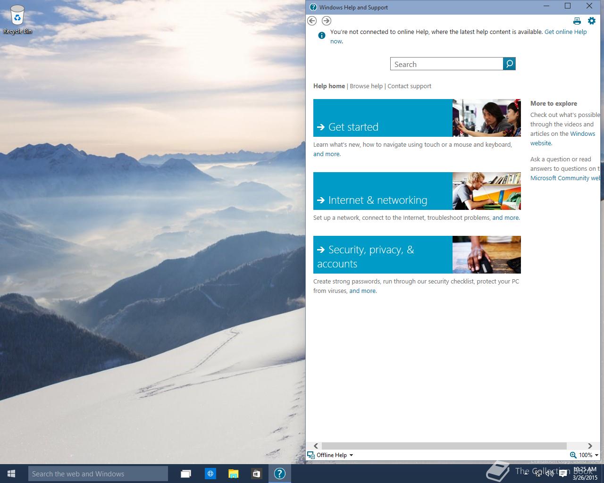Go forward with the Forward arrow in Help
This screenshot has height=483, width=604.
click(x=327, y=21)
